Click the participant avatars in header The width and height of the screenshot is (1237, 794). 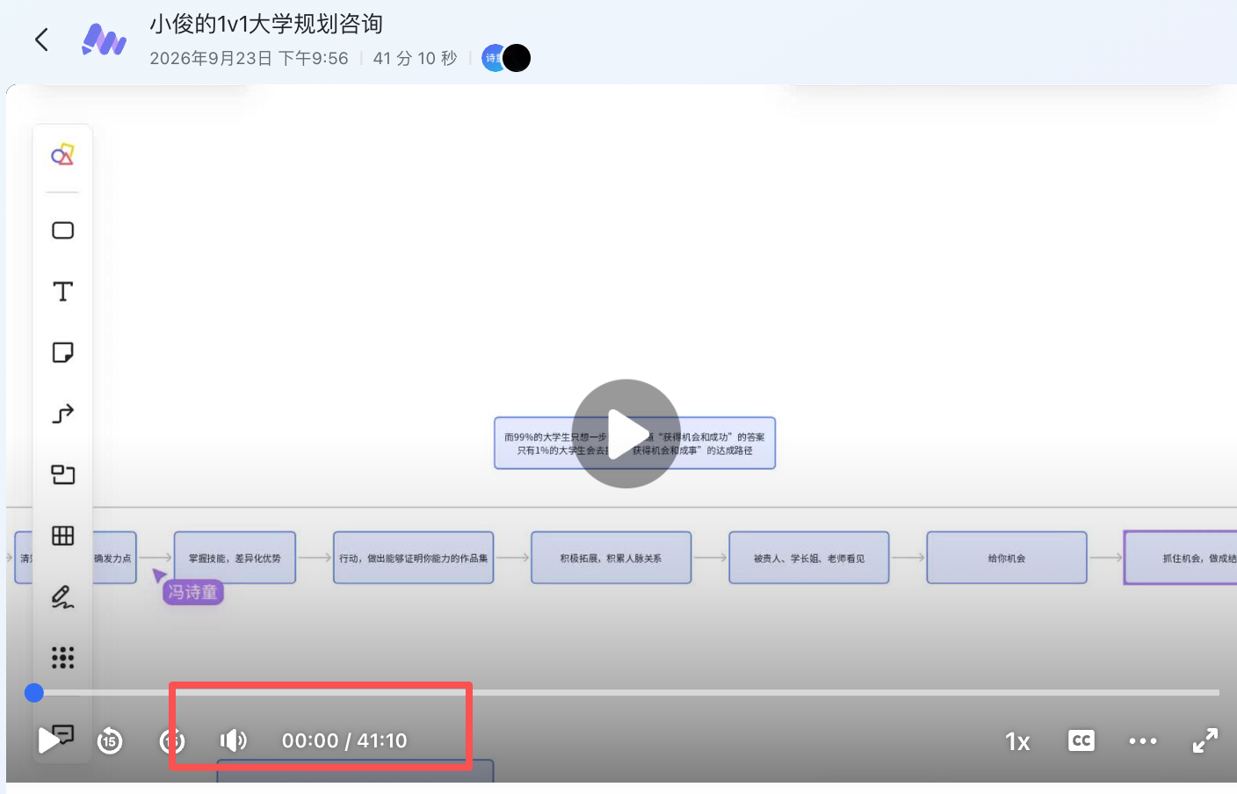point(506,58)
